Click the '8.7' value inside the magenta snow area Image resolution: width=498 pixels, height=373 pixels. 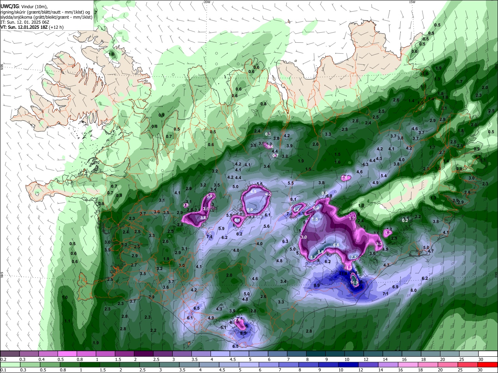click(313, 257)
